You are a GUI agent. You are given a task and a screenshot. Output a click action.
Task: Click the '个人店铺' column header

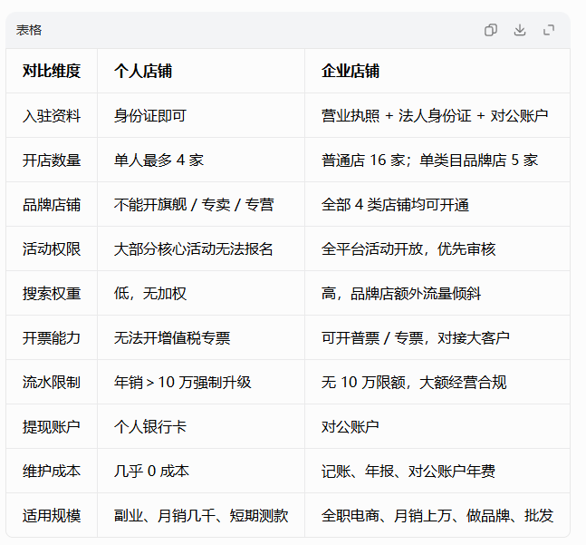pyautogui.click(x=143, y=71)
